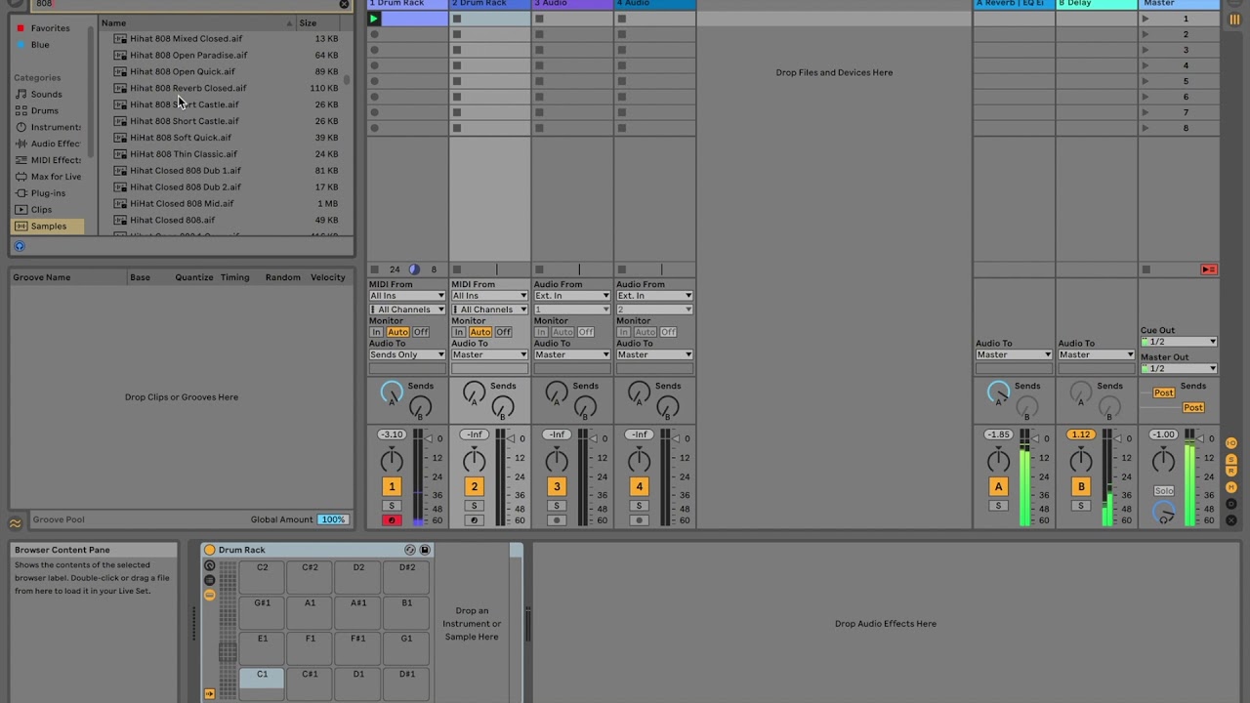Launch Master scene 5

pos(1146,81)
